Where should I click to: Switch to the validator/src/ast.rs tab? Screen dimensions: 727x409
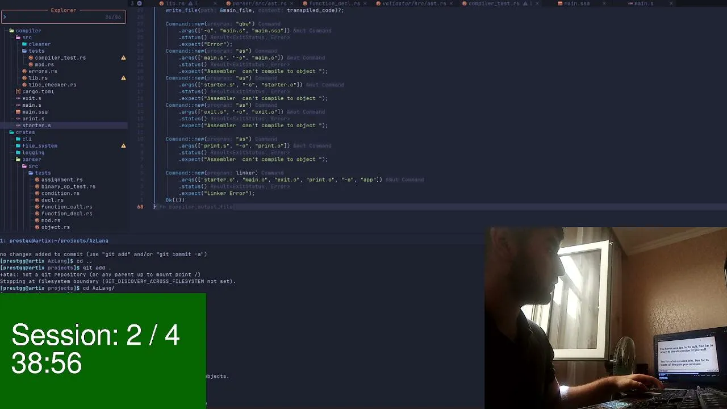click(x=415, y=3)
